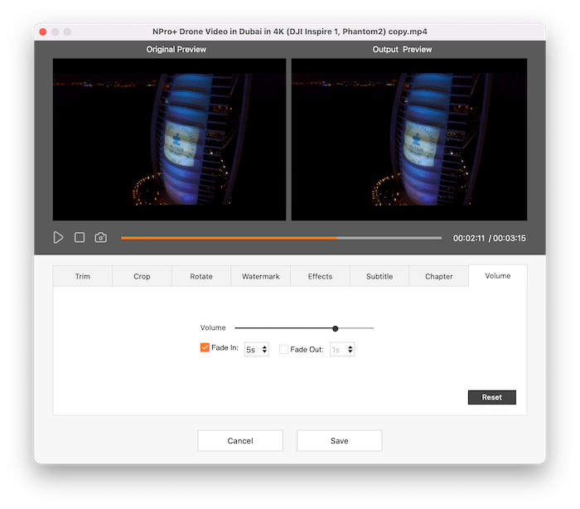Save the video edits

[x=339, y=440]
